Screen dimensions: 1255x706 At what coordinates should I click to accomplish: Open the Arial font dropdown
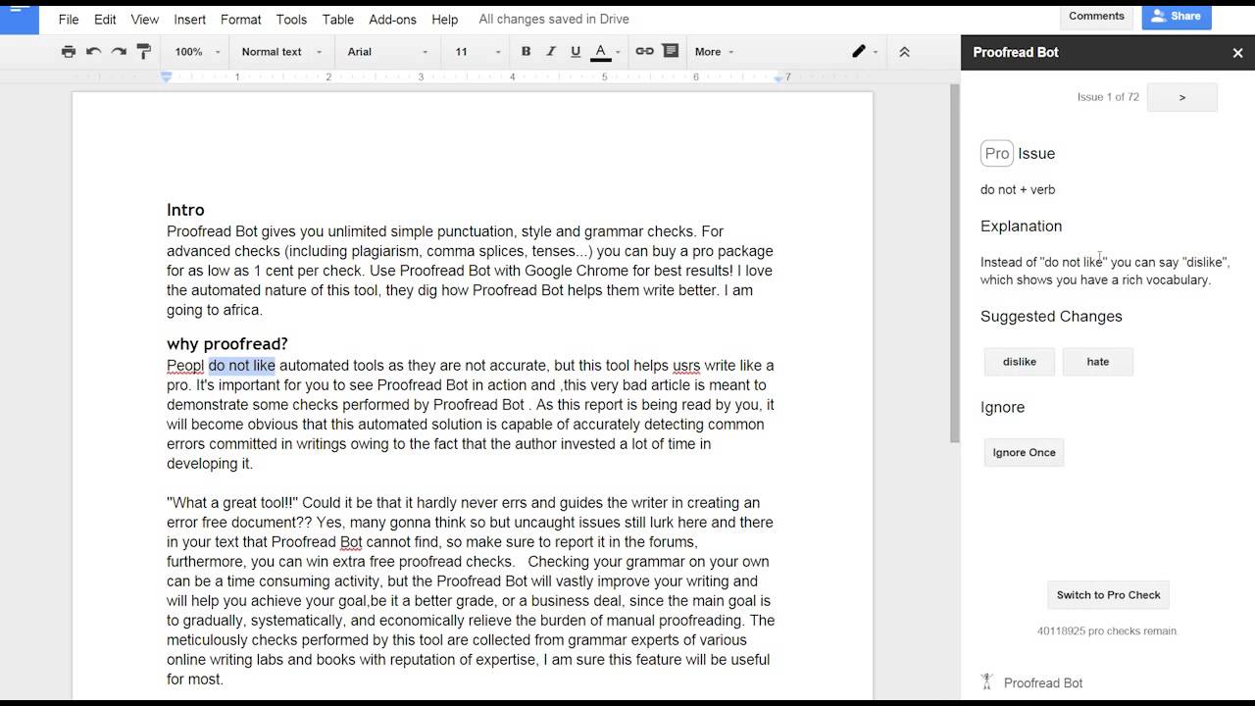(388, 52)
